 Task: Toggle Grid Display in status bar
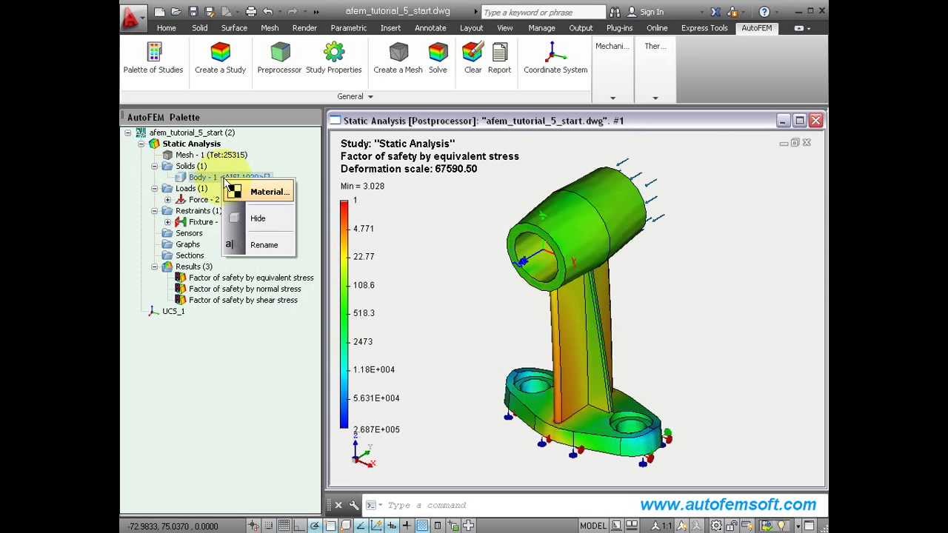[284, 526]
